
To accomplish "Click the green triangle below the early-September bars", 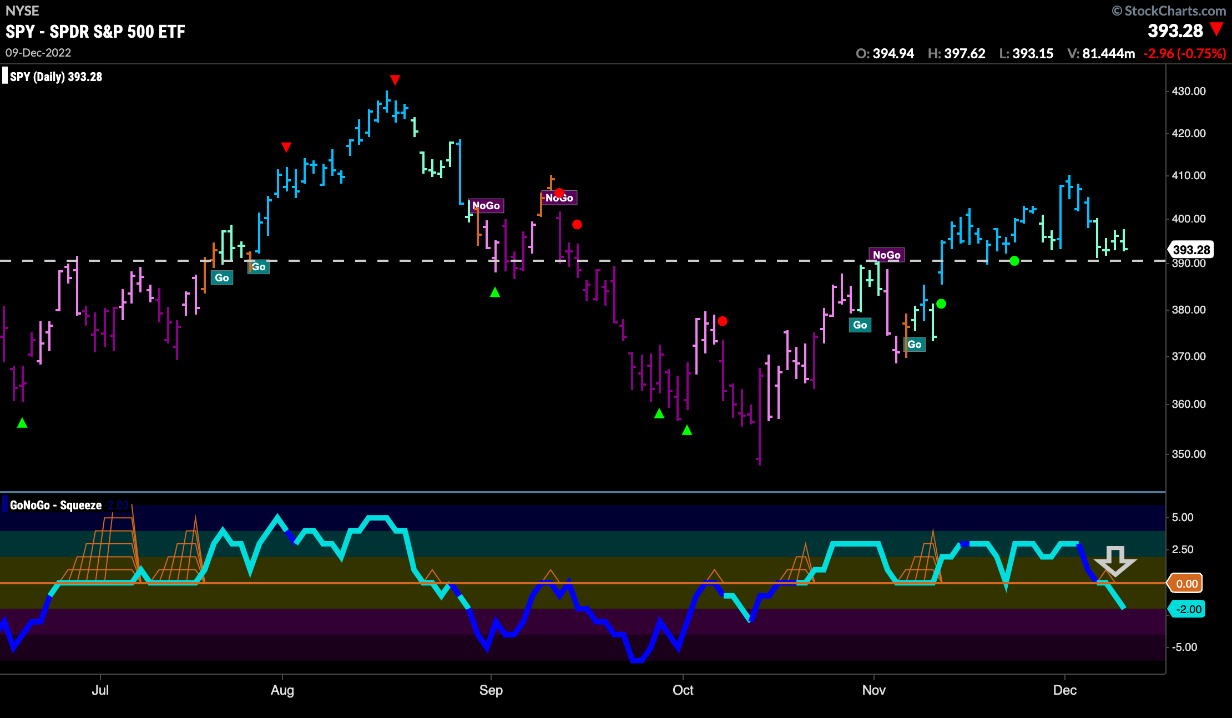I will point(495,292).
